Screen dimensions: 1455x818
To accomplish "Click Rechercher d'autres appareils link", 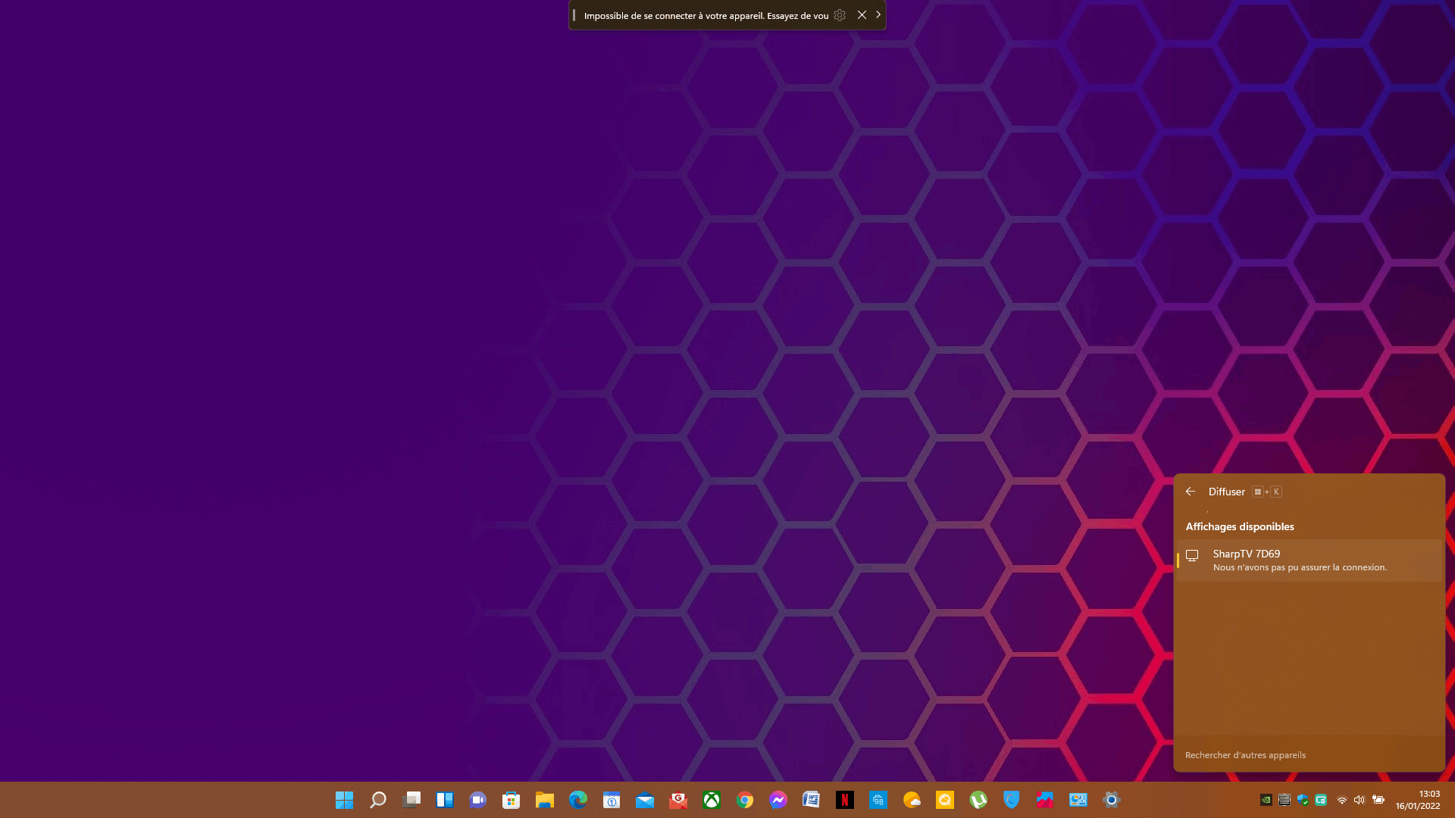I will 1245,755.
